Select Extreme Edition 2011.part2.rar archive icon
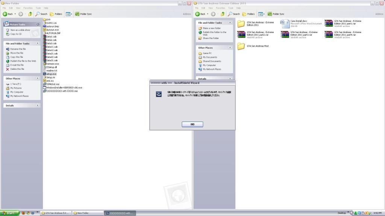 click(241, 34)
